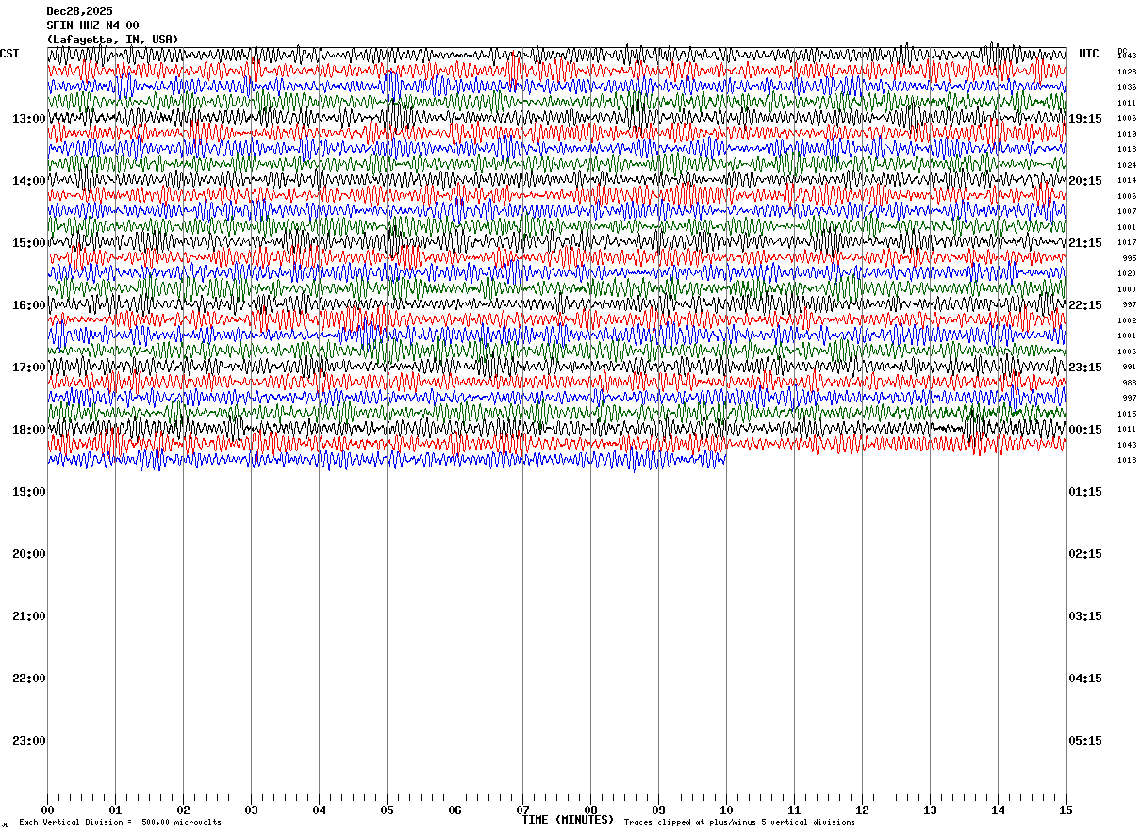The image size is (1141, 835).
Task: Select the 22:00 CST time label
Action: pos(29,679)
